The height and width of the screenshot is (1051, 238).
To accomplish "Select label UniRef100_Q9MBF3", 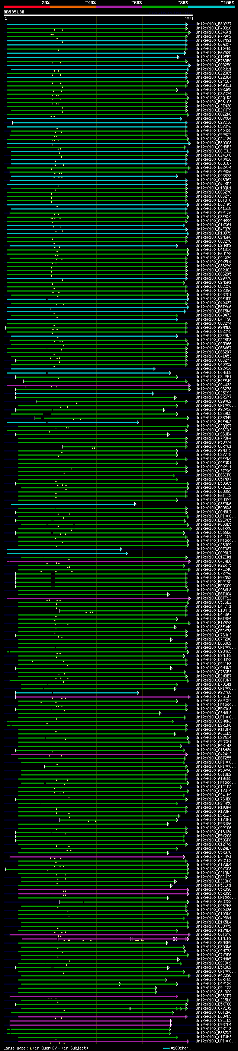I will click(x=213, y=147).
